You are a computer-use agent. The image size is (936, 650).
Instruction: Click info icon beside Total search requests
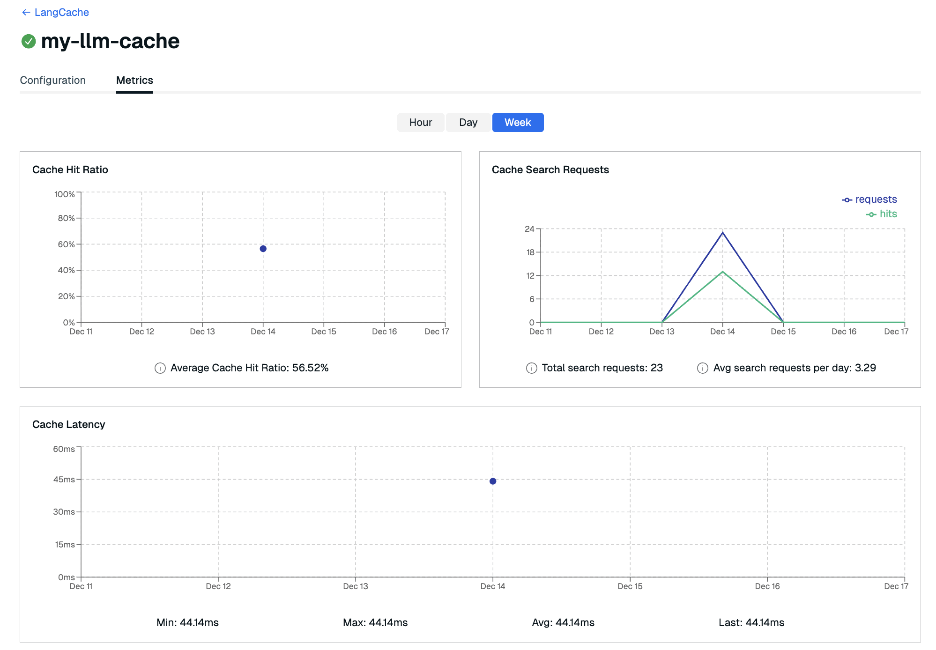[x=531, y=368]
